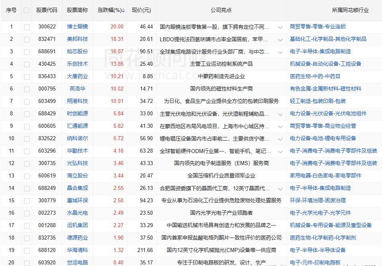
Task: Open industry link 机械设备-专用设备-能源及重型设备
Action: pyautogui.click(x=331, y=226)
